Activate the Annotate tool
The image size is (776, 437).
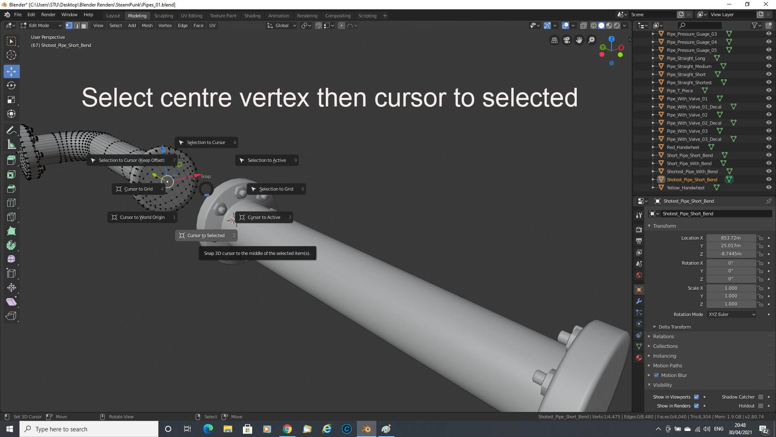click(x=11, y=130)
